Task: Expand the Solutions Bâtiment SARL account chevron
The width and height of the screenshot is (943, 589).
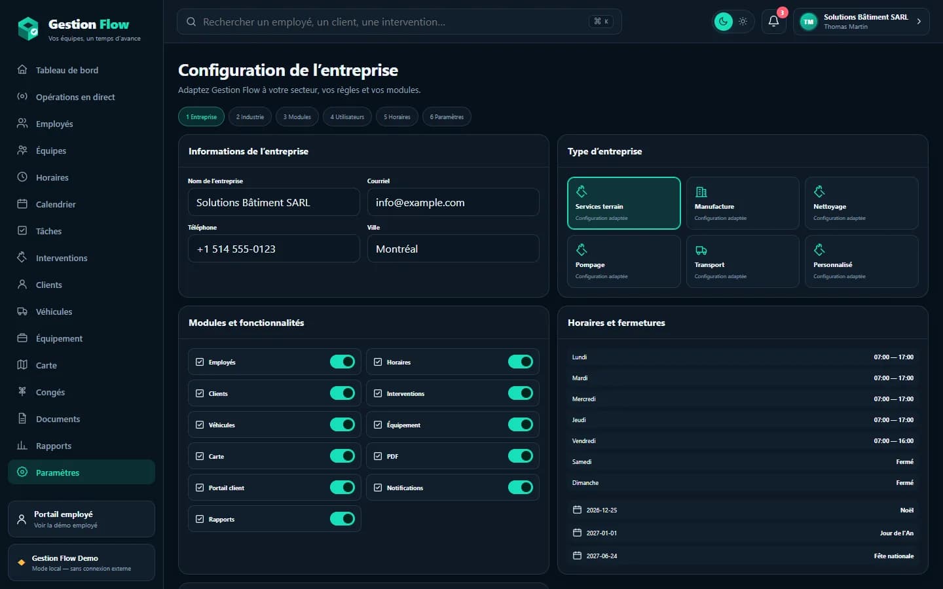Action: [919, 22]
